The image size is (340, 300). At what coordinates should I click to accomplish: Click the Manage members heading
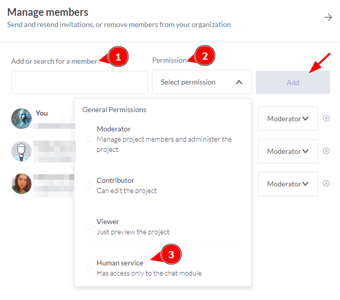pos(48,12)
